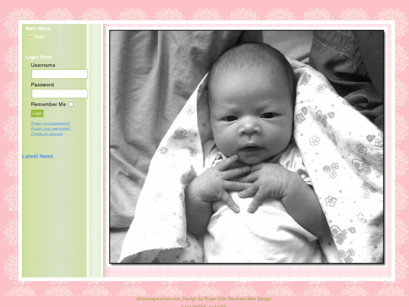Click the green Login button

37,113
